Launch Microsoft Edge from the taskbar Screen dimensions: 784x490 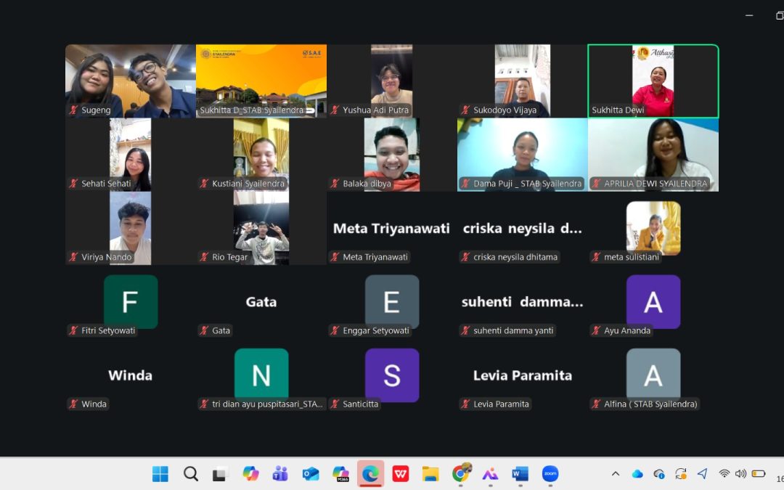370,473
